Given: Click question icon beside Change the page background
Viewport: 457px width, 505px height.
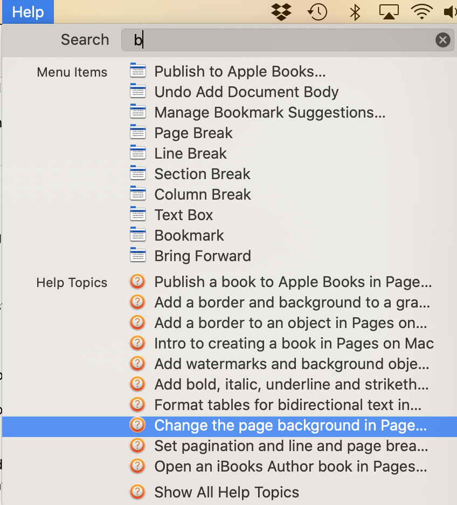Looking at the screenshot, I should tap(137, 425).
